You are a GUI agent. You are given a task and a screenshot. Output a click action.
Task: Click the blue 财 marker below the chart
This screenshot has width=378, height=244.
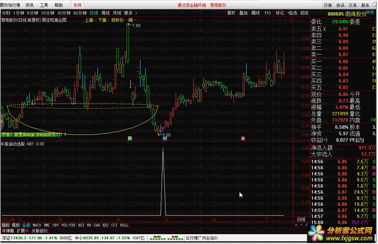click(165, 139)
